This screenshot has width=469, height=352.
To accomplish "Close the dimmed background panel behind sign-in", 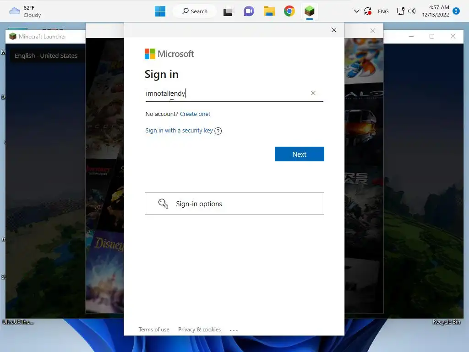I will (x=373, y=31).
